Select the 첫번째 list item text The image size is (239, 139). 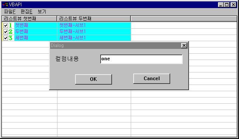click(21, 25)
